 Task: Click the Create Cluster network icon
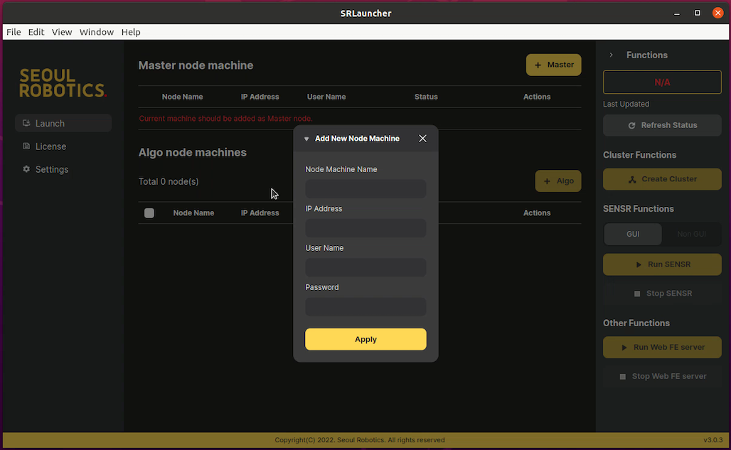[631, 179]
